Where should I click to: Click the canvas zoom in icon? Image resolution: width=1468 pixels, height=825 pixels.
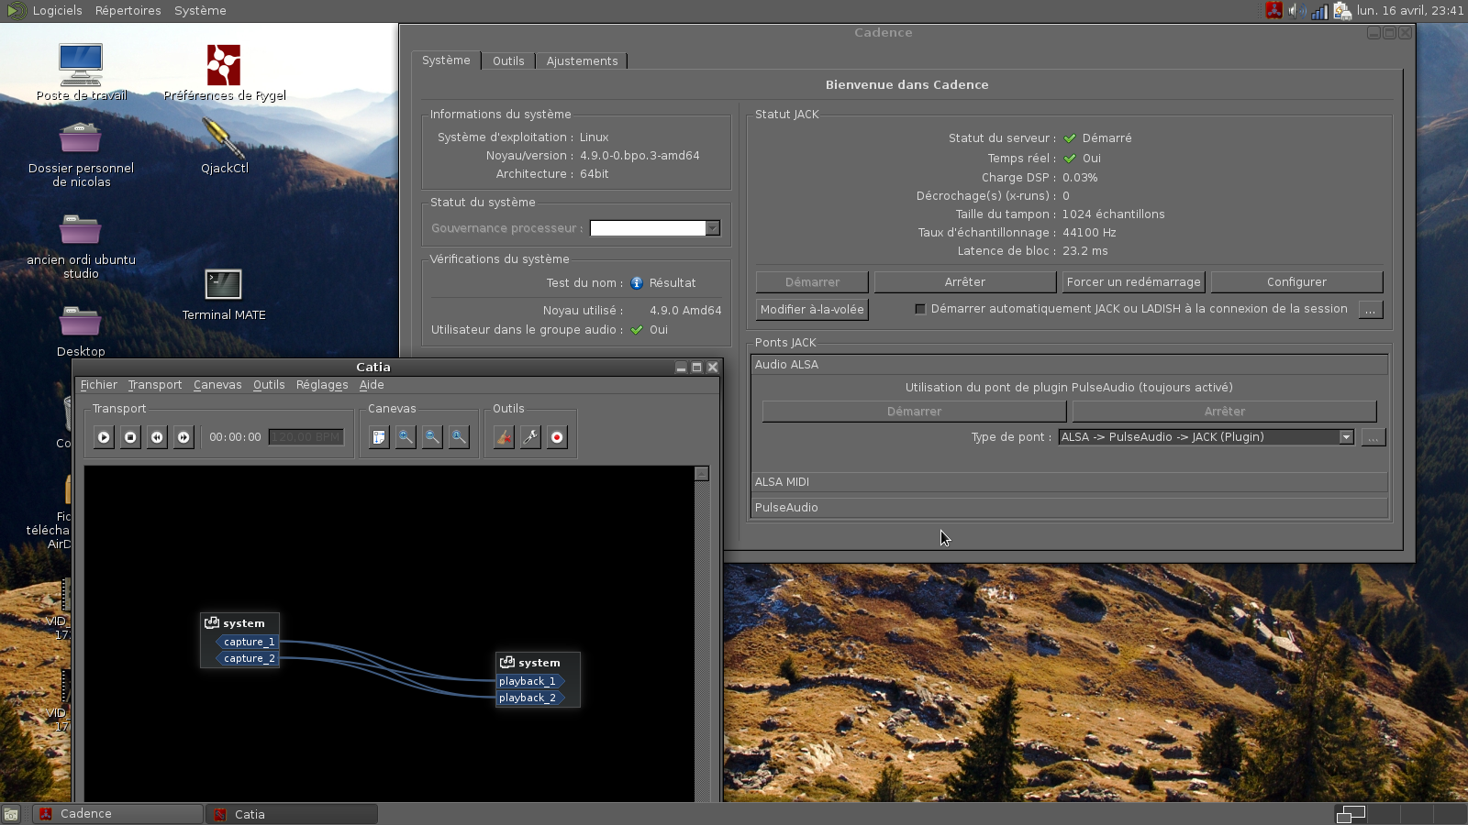point(406,437)
